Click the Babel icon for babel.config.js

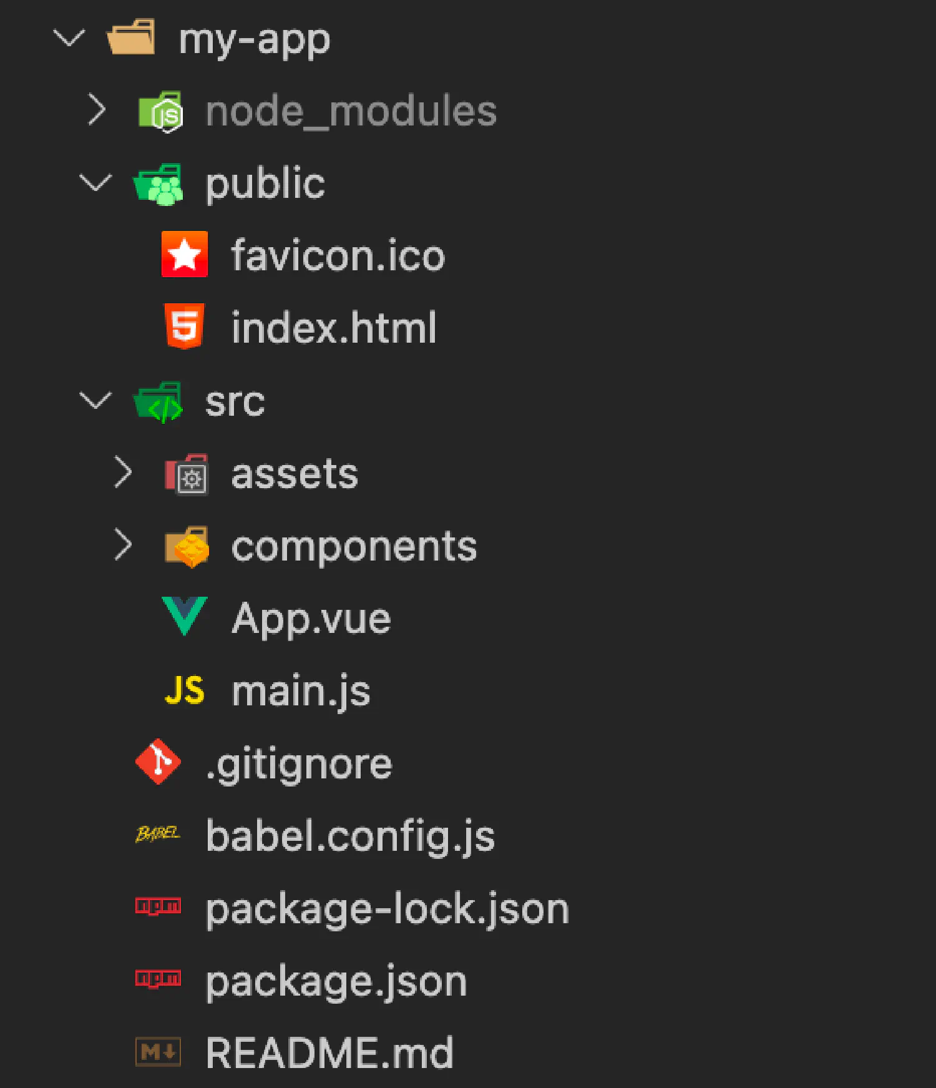(x=158, y=834)
